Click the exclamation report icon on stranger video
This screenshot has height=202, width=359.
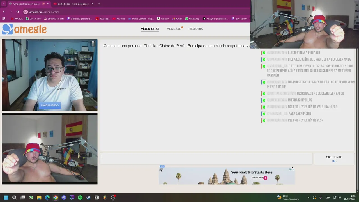93,44
